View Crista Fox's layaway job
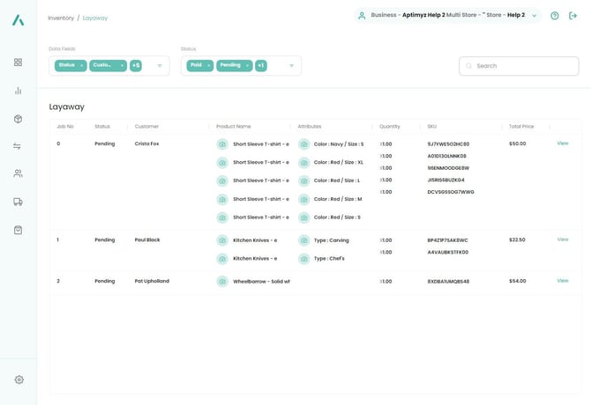The height and width of the screenshot is (405, 591). click(x=563, y=144)
